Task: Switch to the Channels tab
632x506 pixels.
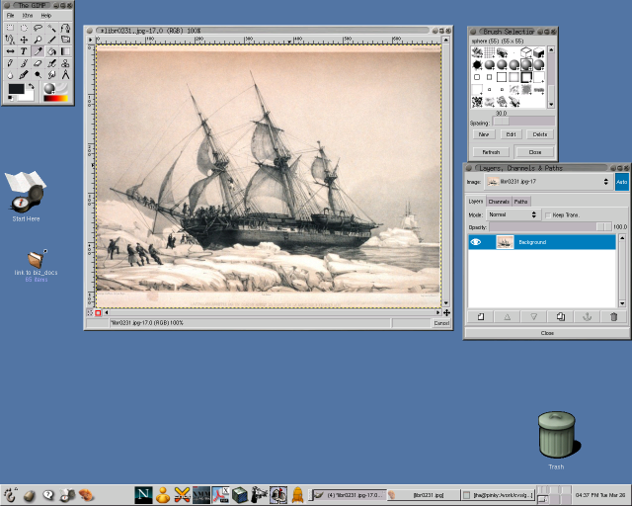Action: tap(499, 202)
